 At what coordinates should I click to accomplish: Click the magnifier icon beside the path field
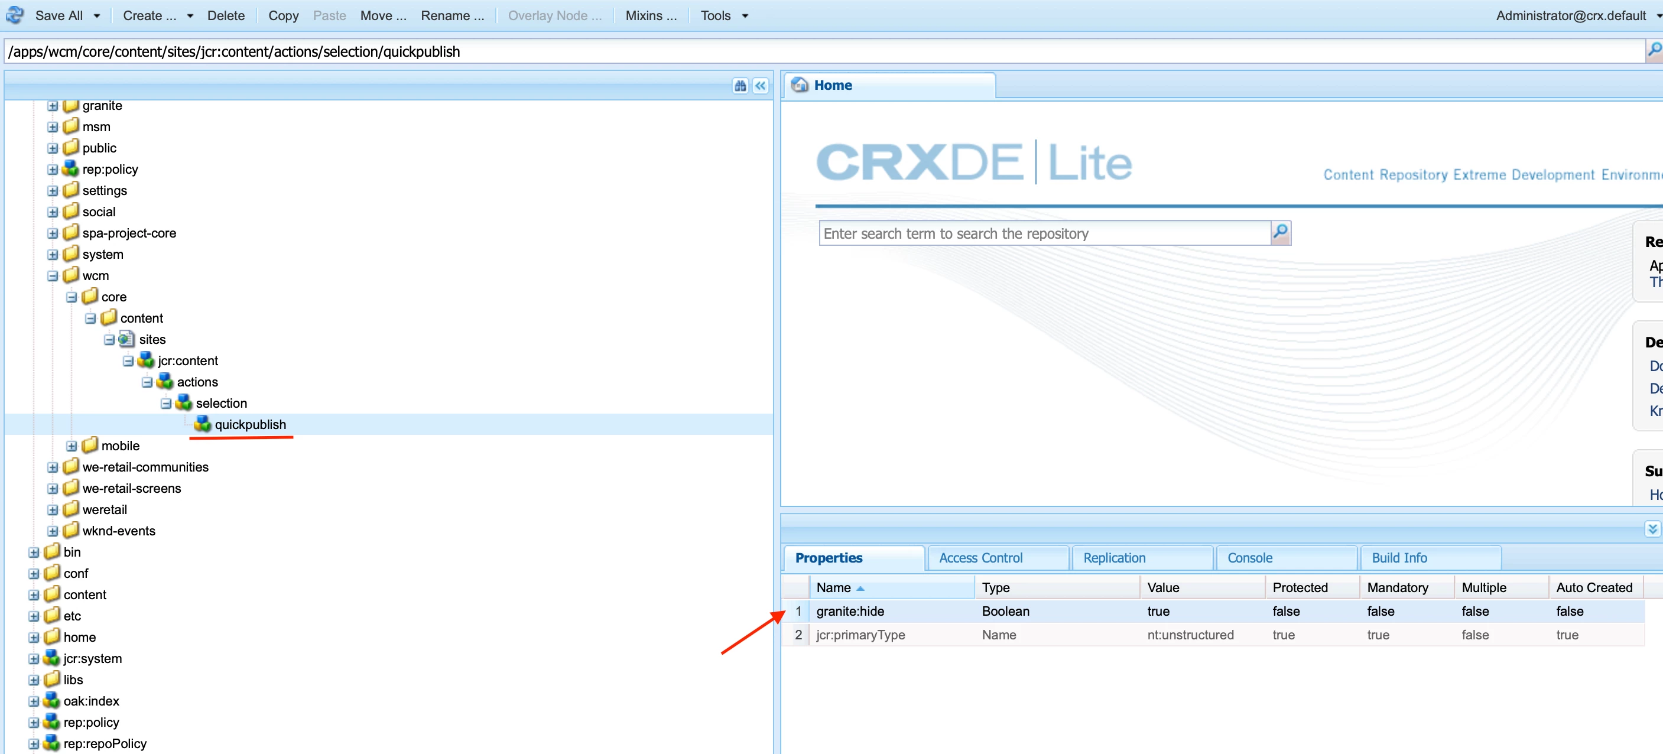1654,49
